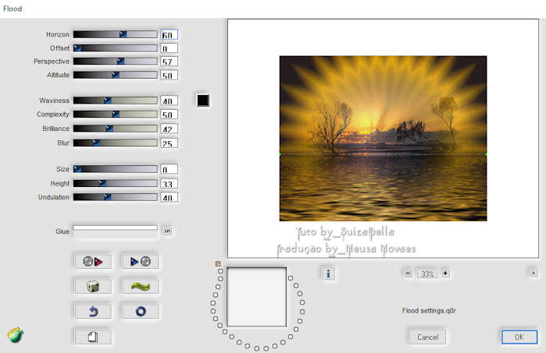Click the small triangle button right of zoom
This screenshot has width=546, height=353.
(534, 273)
